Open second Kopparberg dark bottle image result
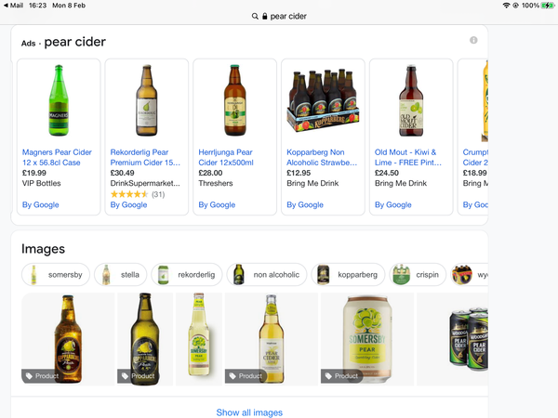 (145, 339)
